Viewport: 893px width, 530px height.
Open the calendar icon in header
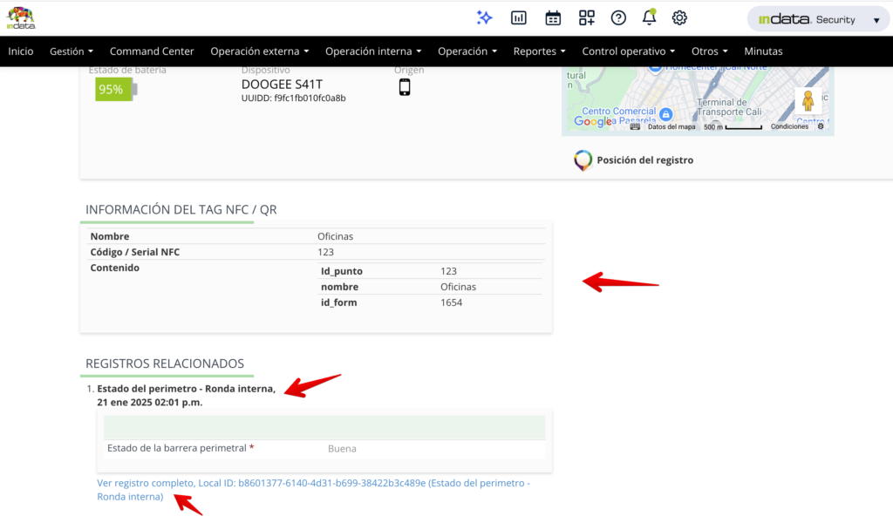pyautogui.click(x=553, y=17)
